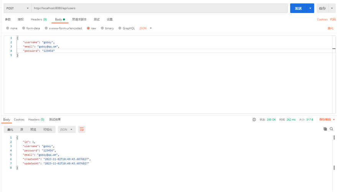This screenshot has width=337, height=192.
Task: Click the blue 发送 send button
Action: (298, 8)
